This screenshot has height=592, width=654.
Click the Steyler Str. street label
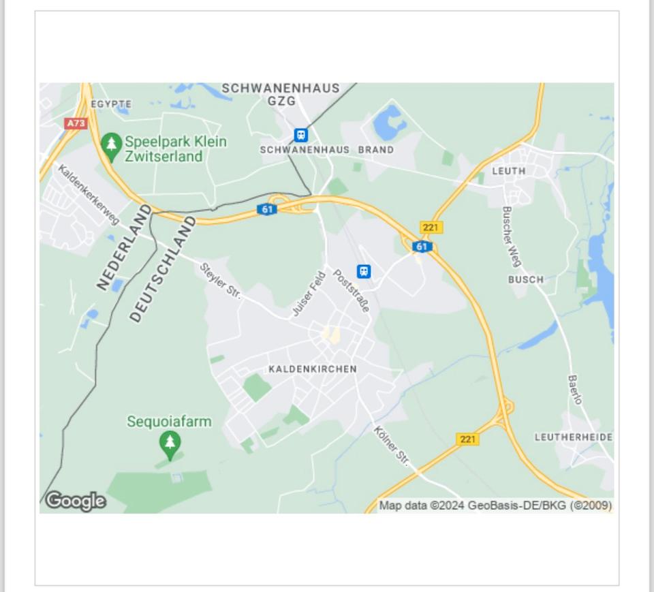[220, 281]
